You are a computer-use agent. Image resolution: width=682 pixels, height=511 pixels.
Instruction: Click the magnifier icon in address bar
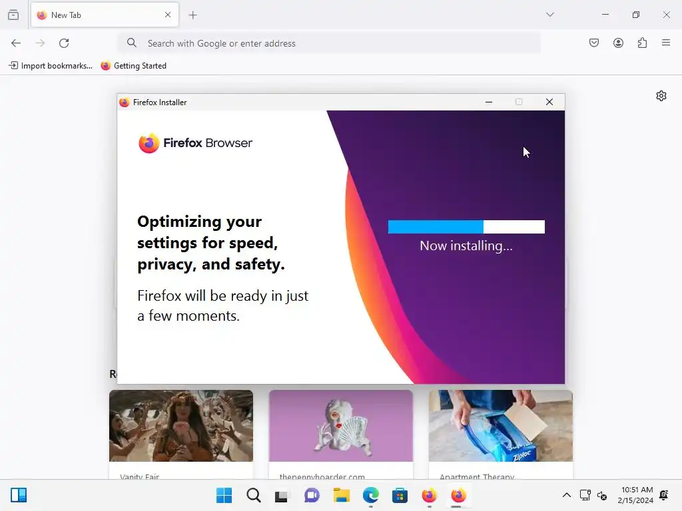[132, 43]
